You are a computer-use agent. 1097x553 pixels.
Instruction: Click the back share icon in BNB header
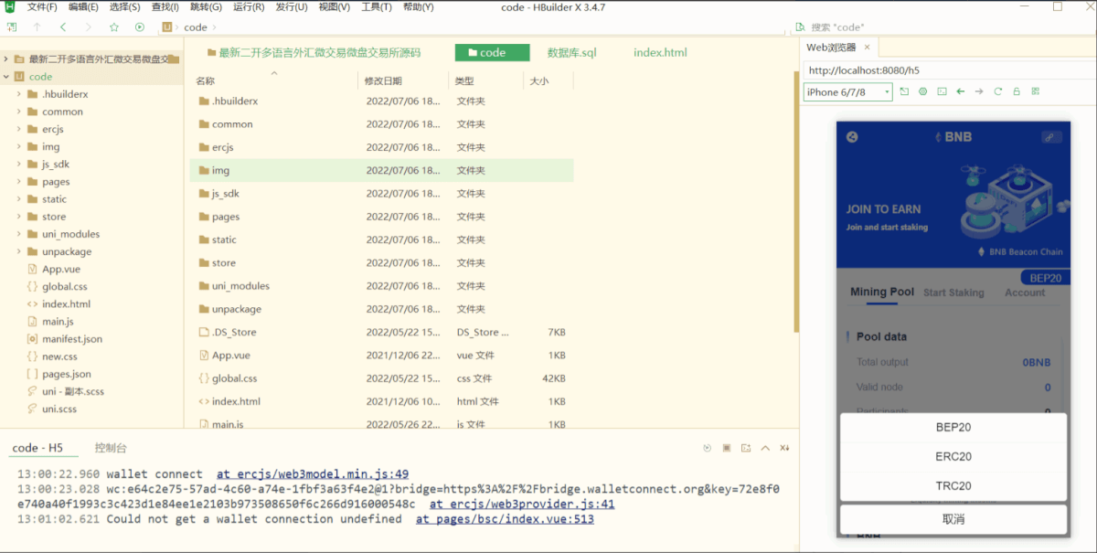[852, 137]
